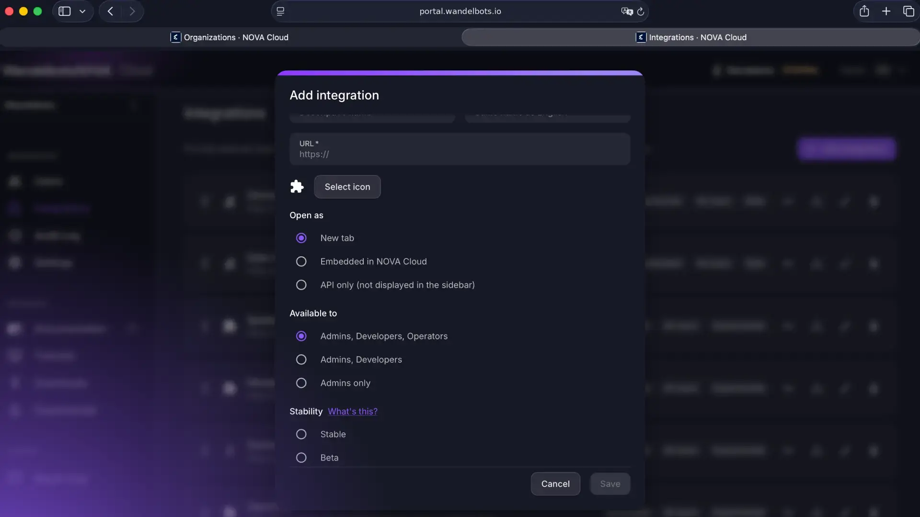Viewport: 920px width, 517px height.
Task: Show the tab overview icon
Action: (x=908, y=11)
